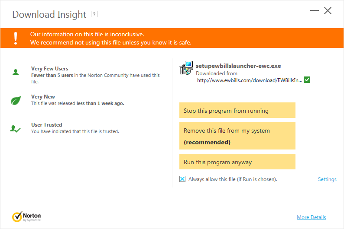The width and height of the screenshot is (344, 229).
Task: Choose Run this program anyway
Action: (x=237, y=162)
